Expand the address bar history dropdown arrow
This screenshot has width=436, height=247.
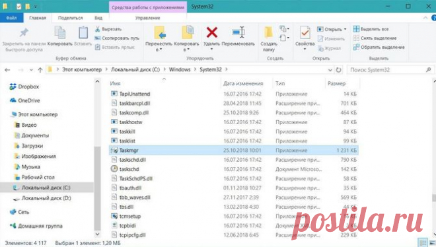(x=330, y=70)
